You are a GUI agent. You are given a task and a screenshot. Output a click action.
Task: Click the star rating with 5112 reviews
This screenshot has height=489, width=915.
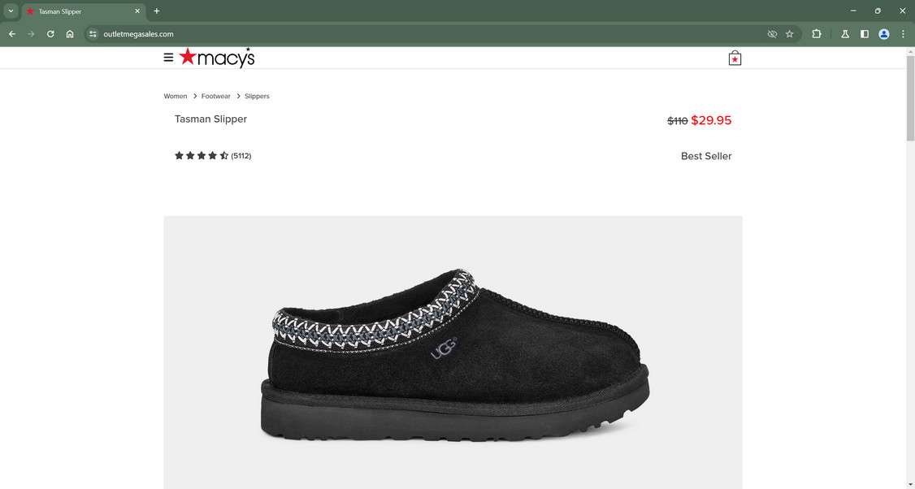[x=213, y=156]
